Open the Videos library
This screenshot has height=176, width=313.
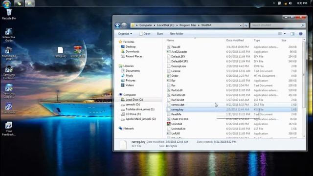click(x=127, y=85)
